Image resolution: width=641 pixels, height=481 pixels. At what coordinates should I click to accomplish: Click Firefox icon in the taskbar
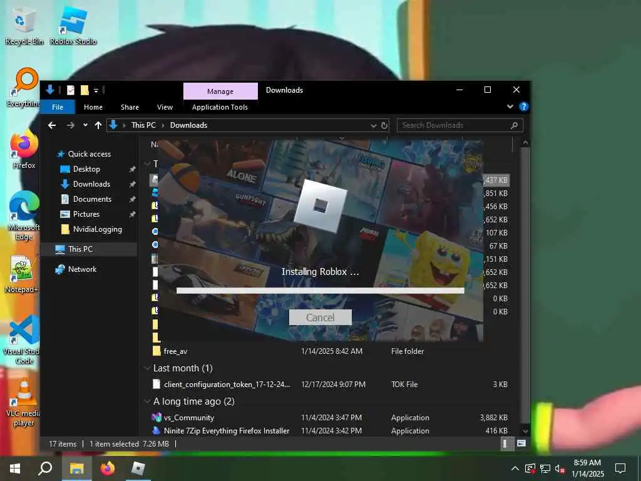(108, 468)
